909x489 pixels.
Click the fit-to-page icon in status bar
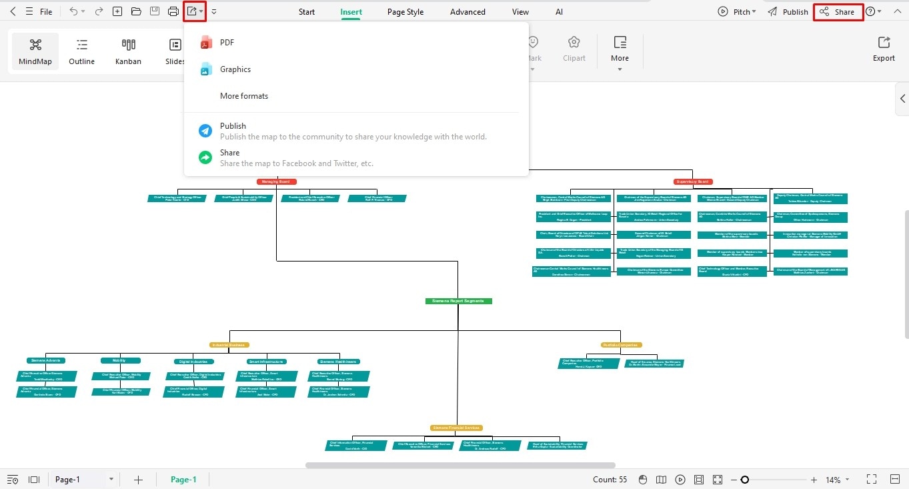tap(699, 480)
